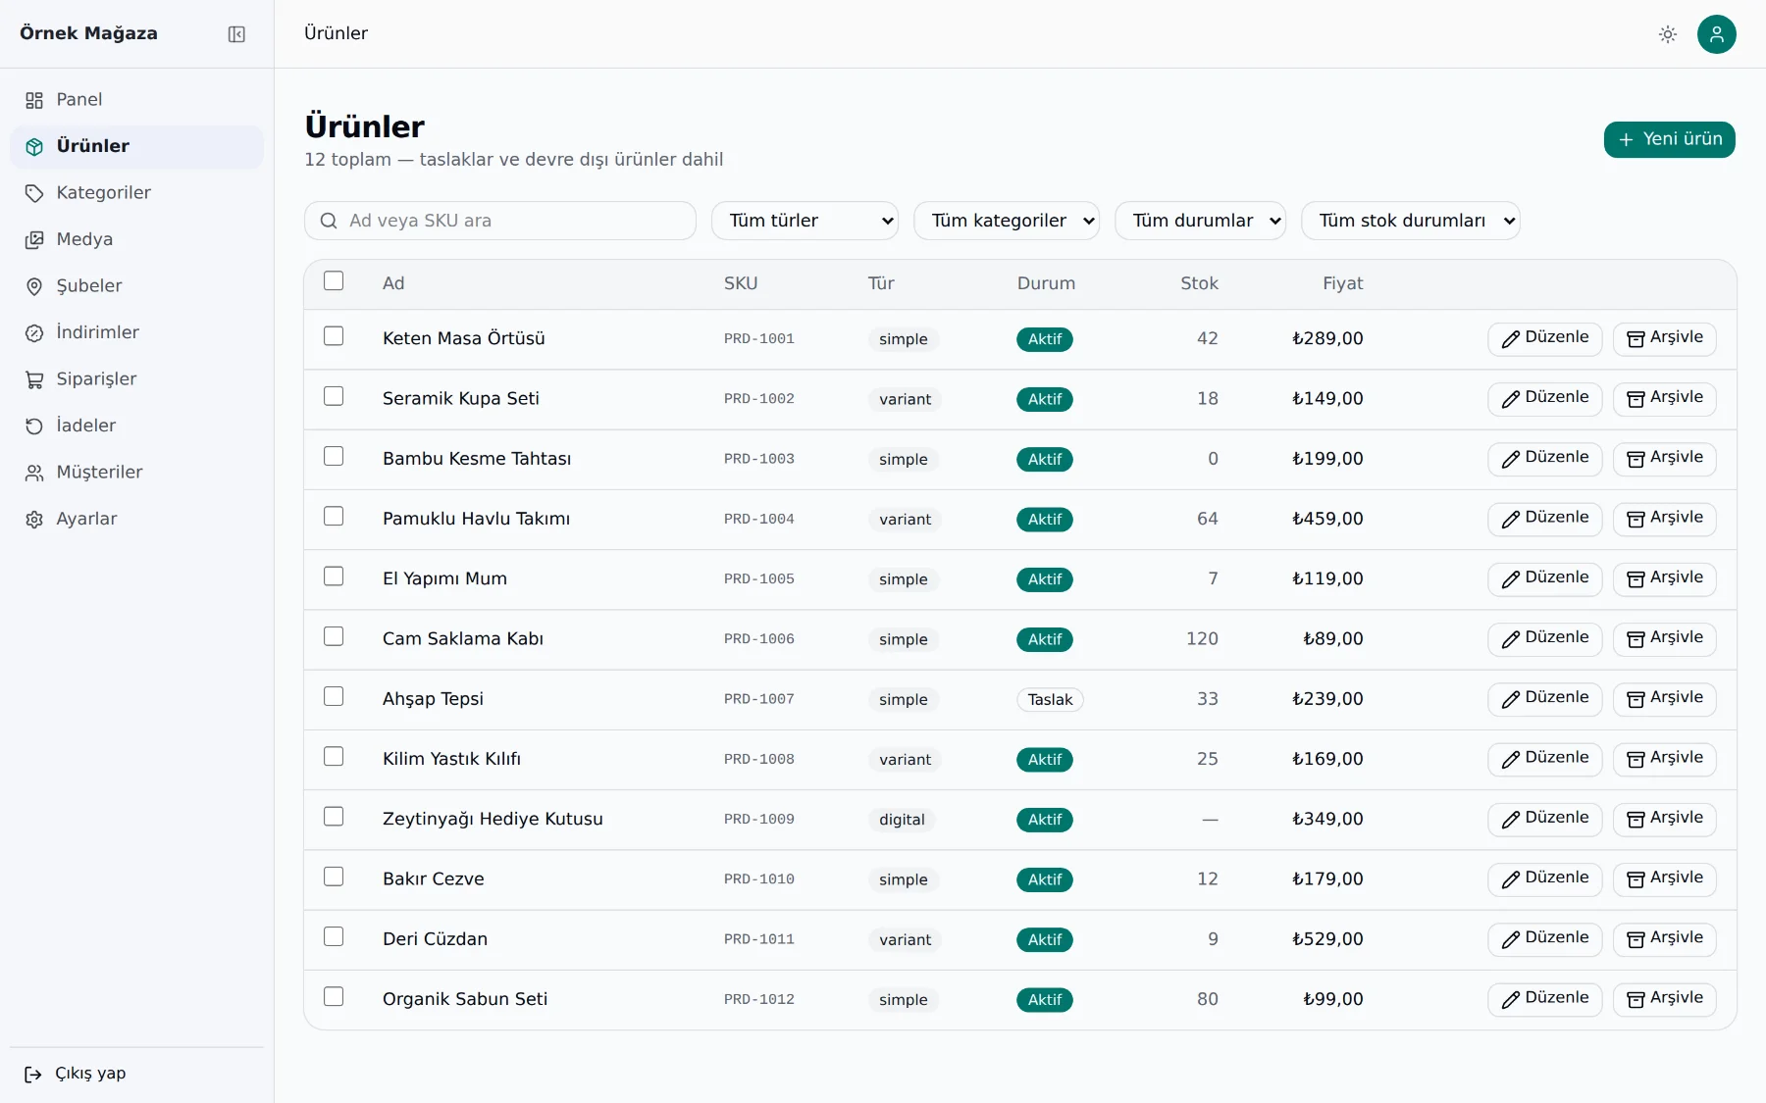Focus the Ad veya SKU ara search field
Screen dimensions: 1766x1103
(x=500, y=221)
